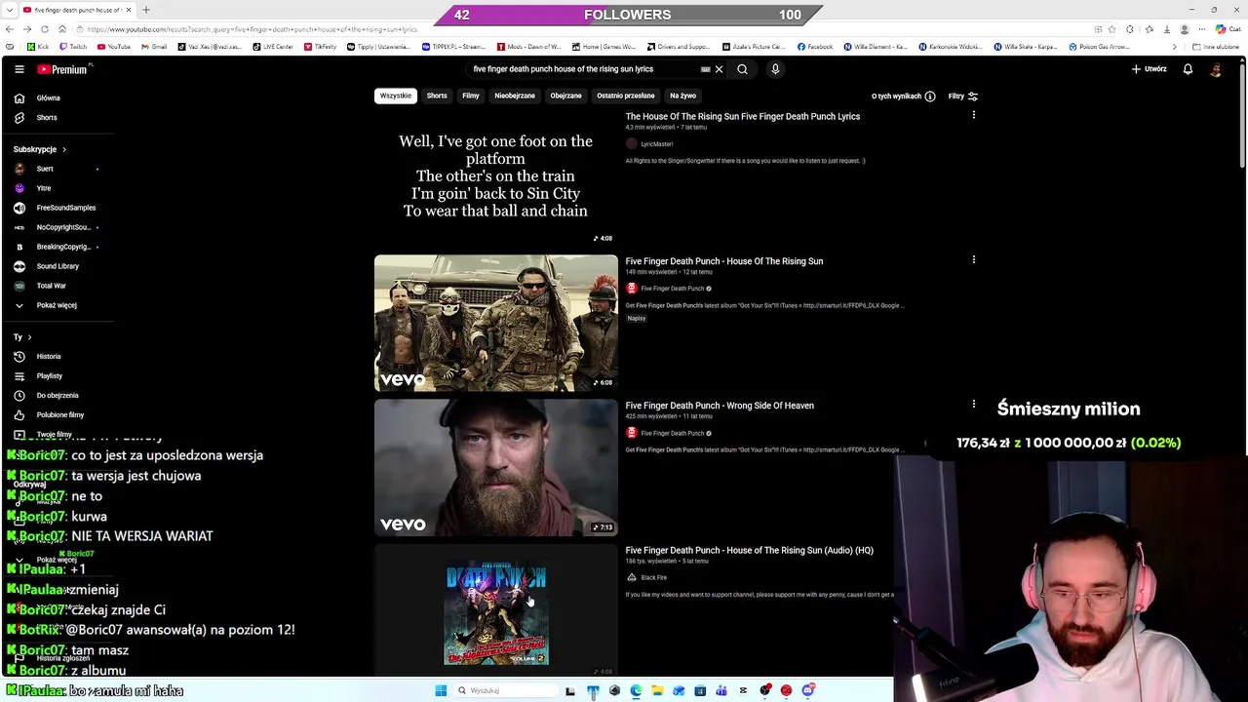The height and width of the screenshot is (702, 1248).
Task: Click the browser address bar URL
Action: tap(252, 29)
